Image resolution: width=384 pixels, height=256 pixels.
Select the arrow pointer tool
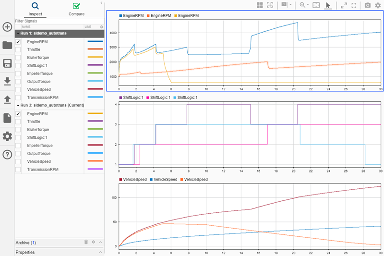click(328, 5)
